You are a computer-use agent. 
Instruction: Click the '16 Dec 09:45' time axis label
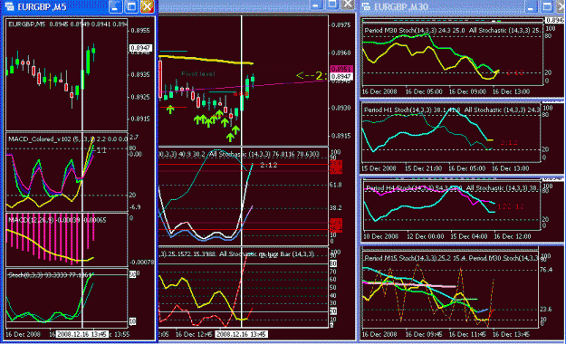(x=424, y=334)
